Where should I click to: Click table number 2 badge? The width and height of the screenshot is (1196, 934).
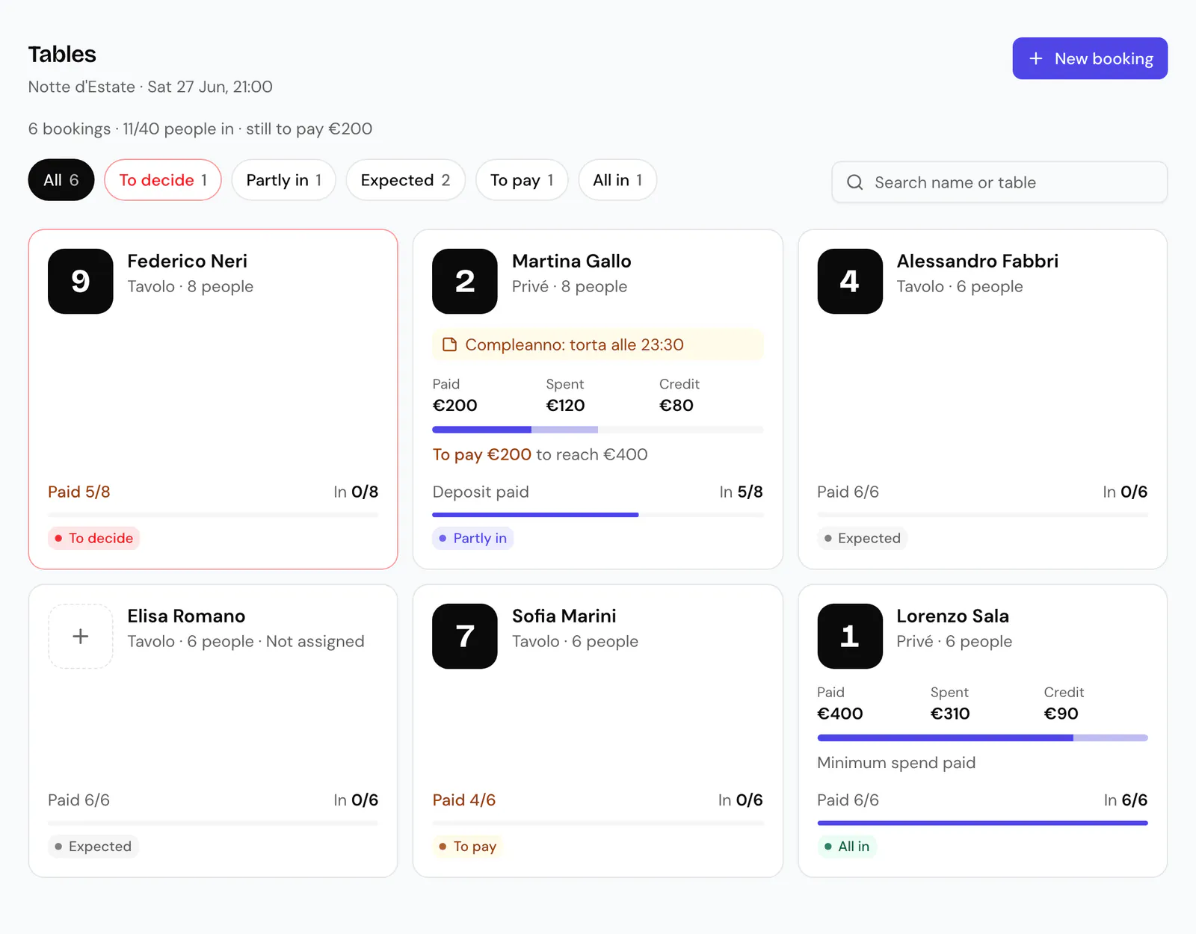pos(465,281)
